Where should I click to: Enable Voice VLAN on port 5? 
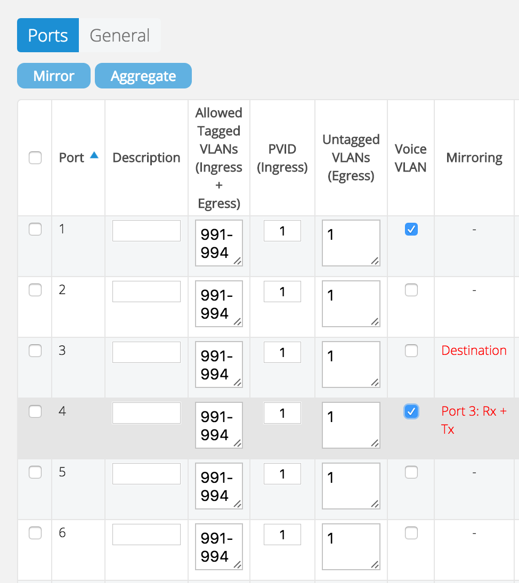click(x=411, y=472)
